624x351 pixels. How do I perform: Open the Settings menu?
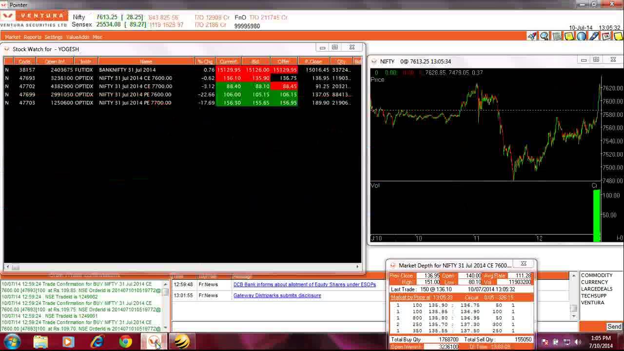[54, 37]
